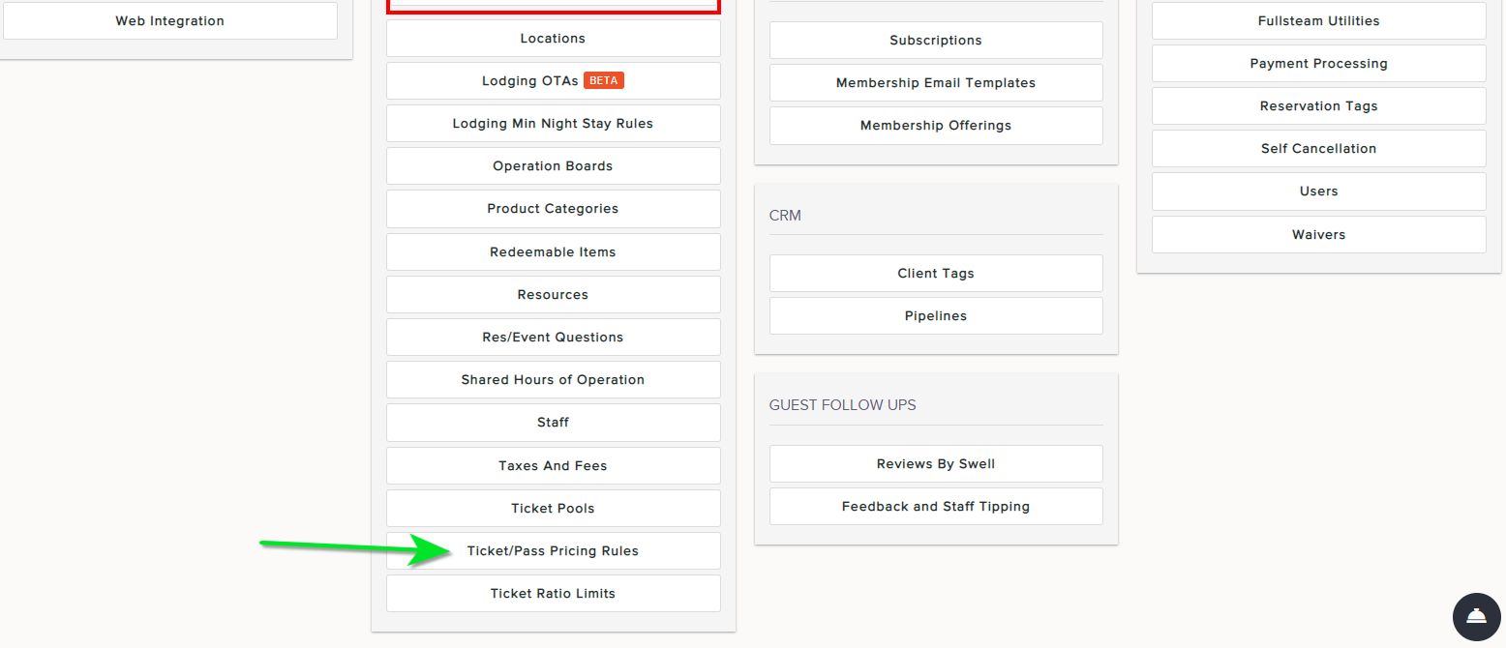Open the concierge bell chat widget

1476,617
